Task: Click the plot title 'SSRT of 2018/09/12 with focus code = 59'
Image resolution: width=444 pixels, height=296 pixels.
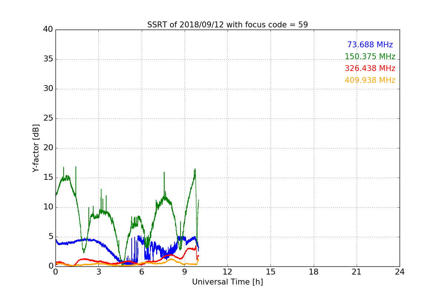Action: click(x=228, y=25)
